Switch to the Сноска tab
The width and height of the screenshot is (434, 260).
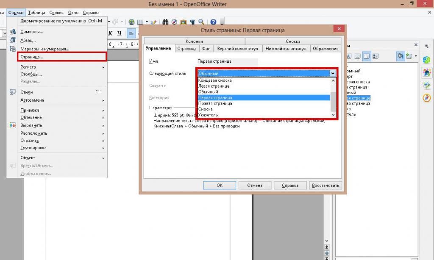click(293, 41)
